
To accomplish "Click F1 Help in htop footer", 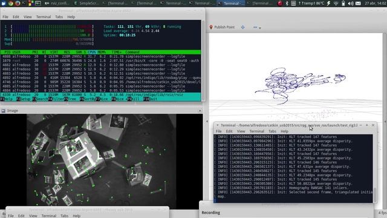I will (x=7, y=99).
